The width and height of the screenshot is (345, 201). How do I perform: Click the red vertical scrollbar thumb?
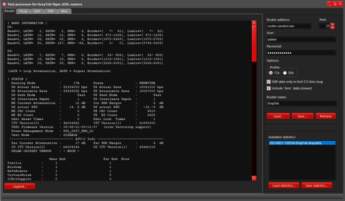[x=254, y=43]
